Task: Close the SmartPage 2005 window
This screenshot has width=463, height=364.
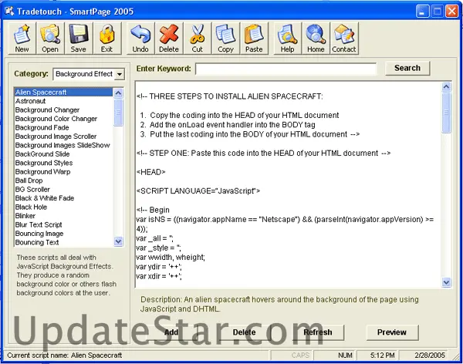Action: click(x=451, y=12)
